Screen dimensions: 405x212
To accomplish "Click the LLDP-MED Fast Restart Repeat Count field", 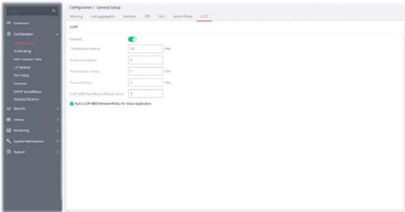I will (145, 94).
